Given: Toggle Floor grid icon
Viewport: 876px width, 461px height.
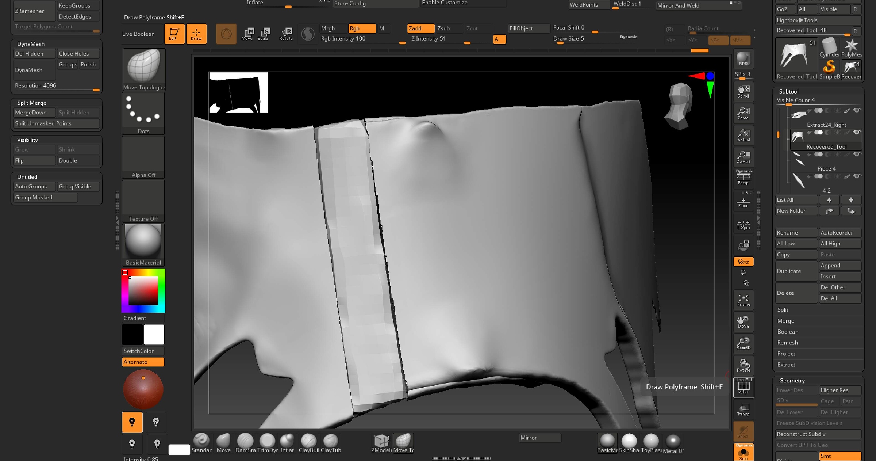Looking at the screenshot, I should (x=743, y=202).
